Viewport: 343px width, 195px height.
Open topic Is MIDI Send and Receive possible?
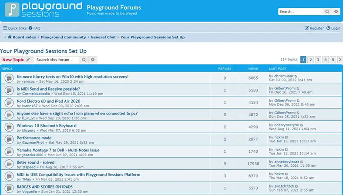click(48, 89)
